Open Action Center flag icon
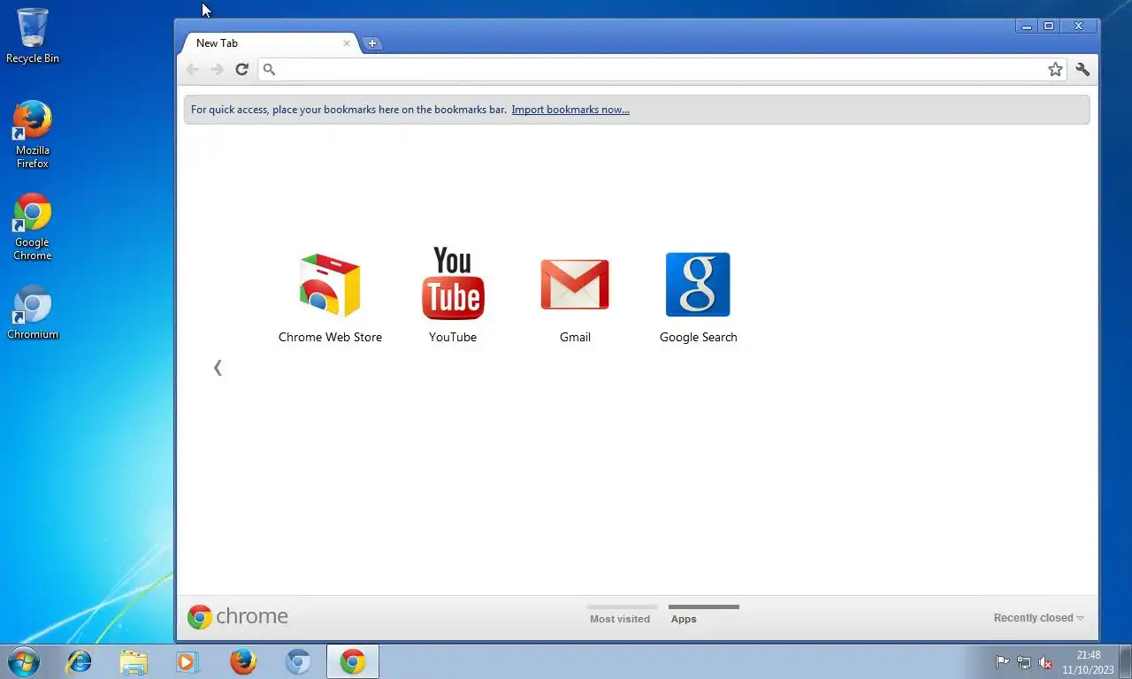 (x=1003, y=662)
